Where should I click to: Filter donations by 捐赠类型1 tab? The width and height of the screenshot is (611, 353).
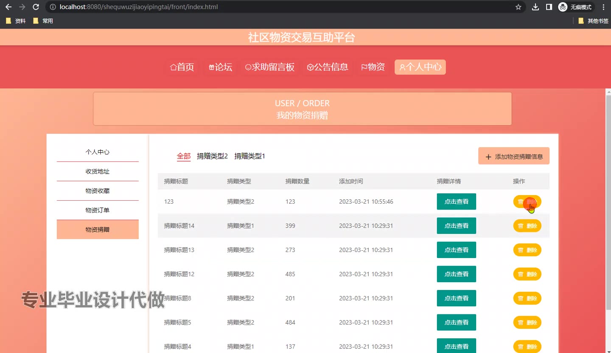pos(249,156)
